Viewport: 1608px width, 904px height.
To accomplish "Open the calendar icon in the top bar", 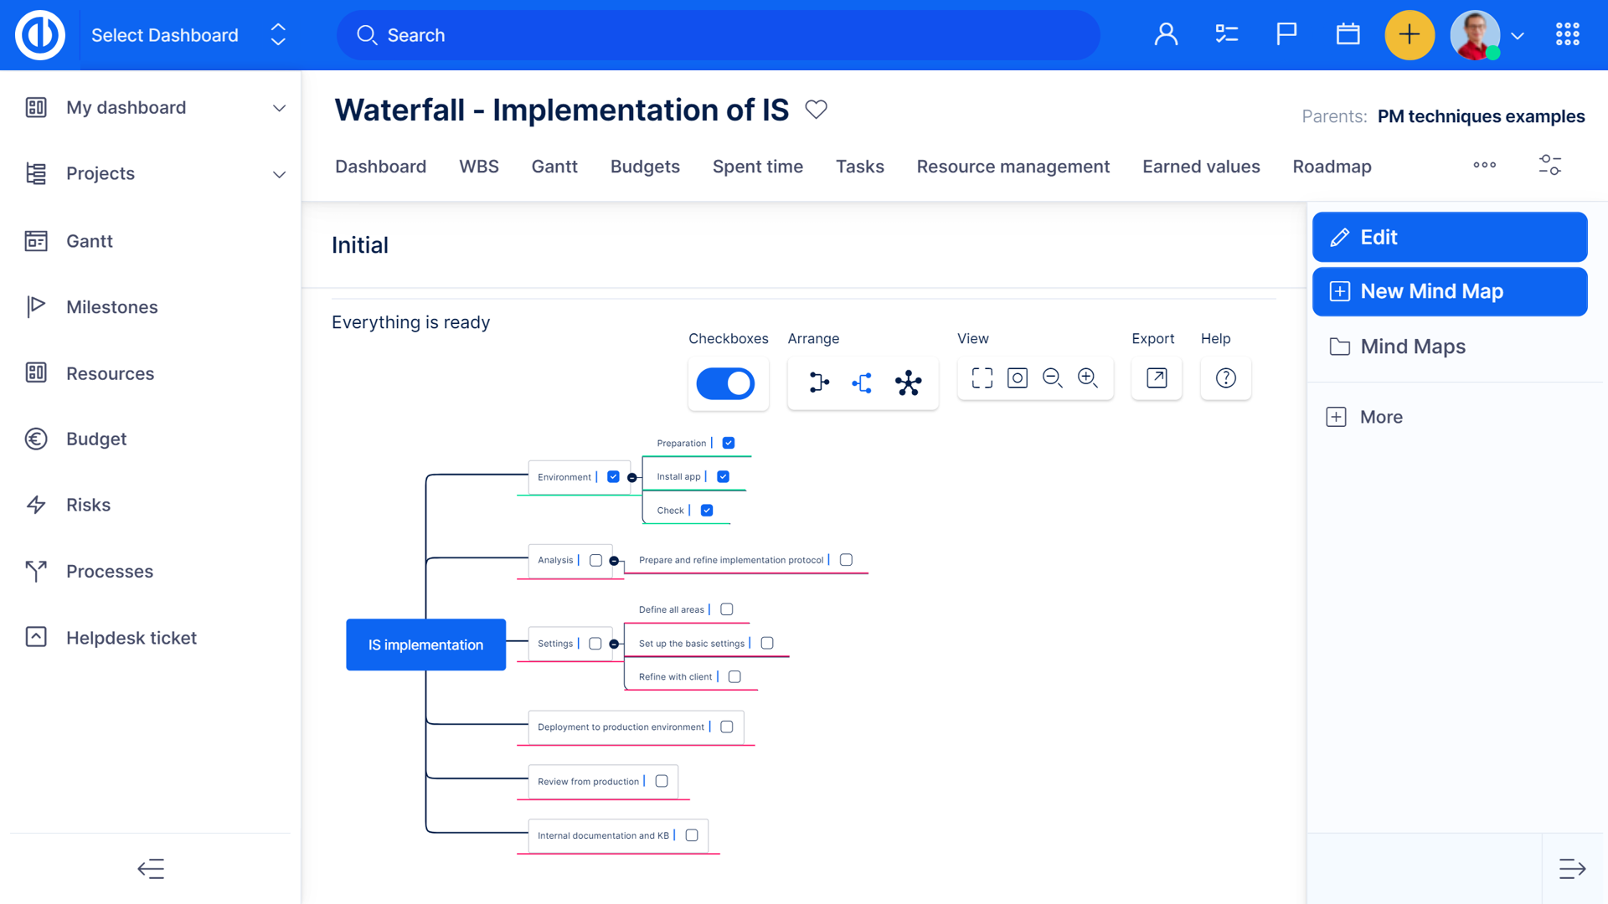I will [x=1348, y=34].
